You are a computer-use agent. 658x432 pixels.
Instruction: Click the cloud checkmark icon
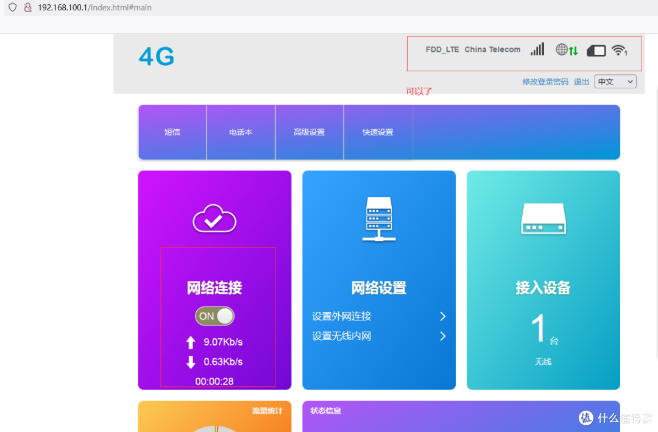[214, 218]
